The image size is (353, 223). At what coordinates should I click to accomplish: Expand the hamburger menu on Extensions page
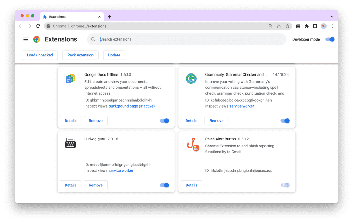26,39
